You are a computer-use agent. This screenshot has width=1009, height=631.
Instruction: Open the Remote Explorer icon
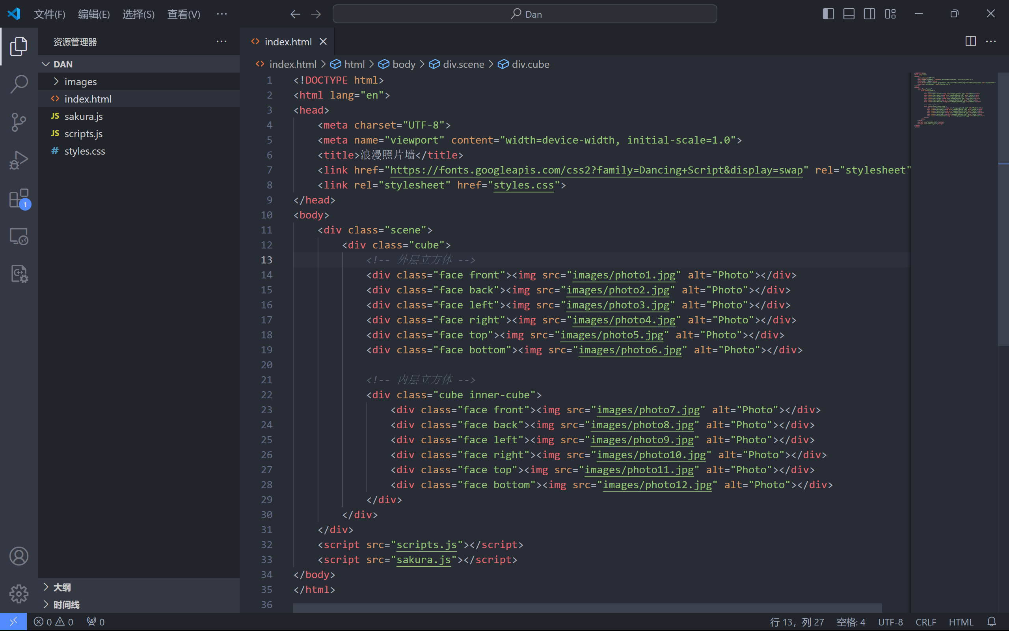(19, 236)
